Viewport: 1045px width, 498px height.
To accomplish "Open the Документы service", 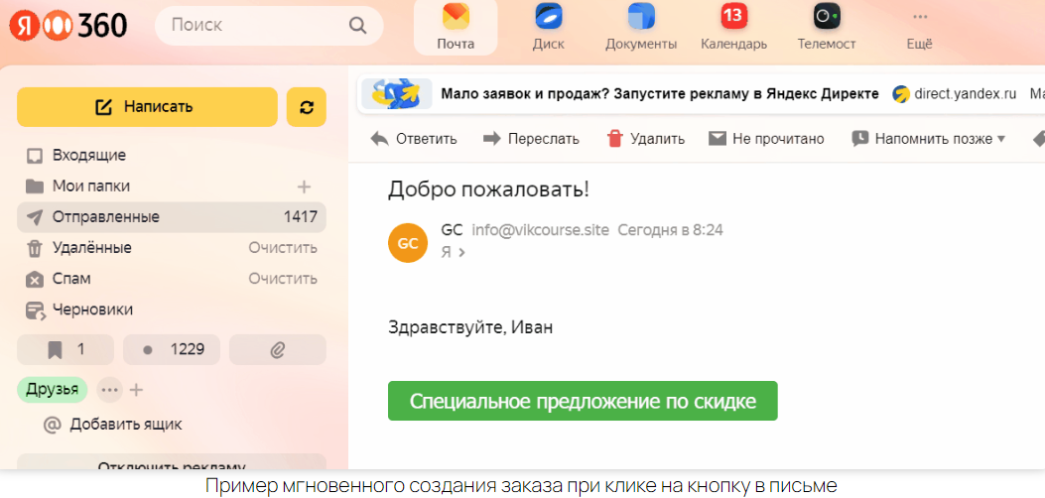I will pos(641,27).
